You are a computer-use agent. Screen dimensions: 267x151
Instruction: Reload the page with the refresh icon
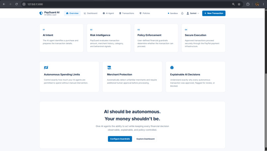[17, 4]
